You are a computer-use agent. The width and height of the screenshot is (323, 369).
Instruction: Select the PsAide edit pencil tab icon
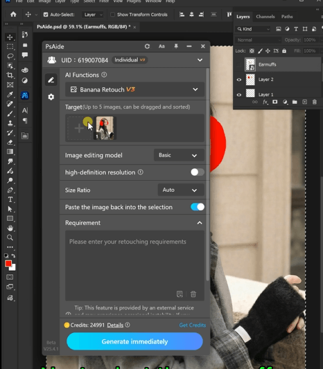pos(51,80)
